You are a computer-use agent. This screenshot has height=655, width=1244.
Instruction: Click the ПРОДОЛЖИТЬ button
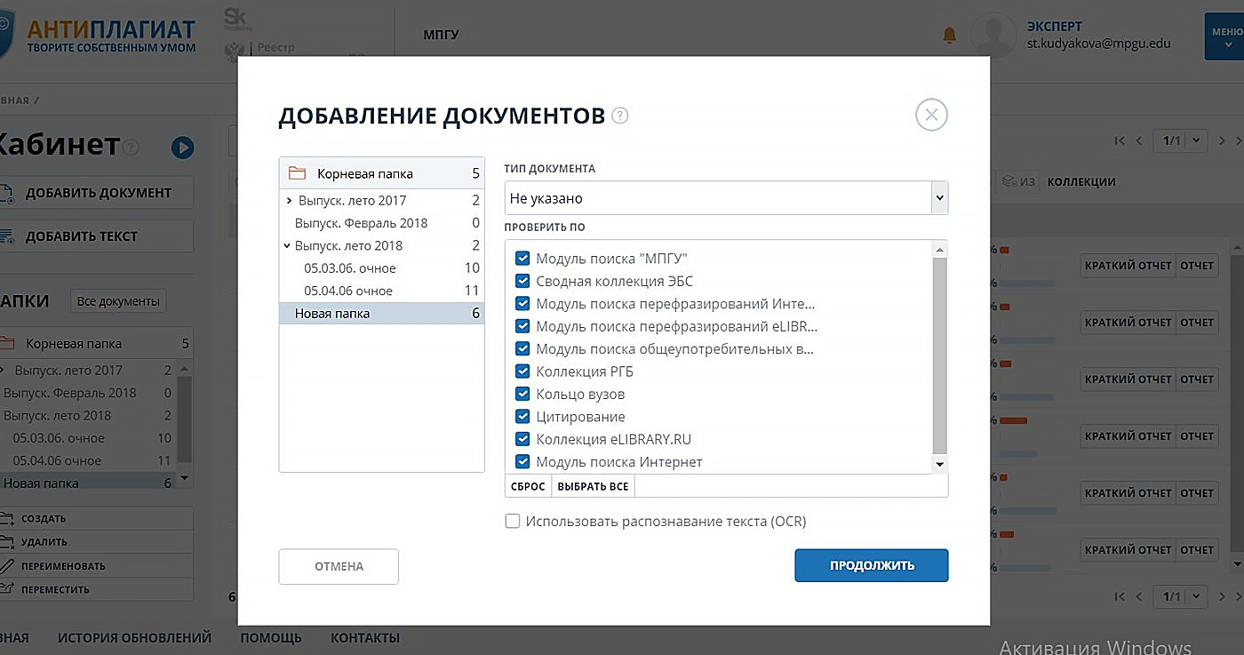click(872, 565)
